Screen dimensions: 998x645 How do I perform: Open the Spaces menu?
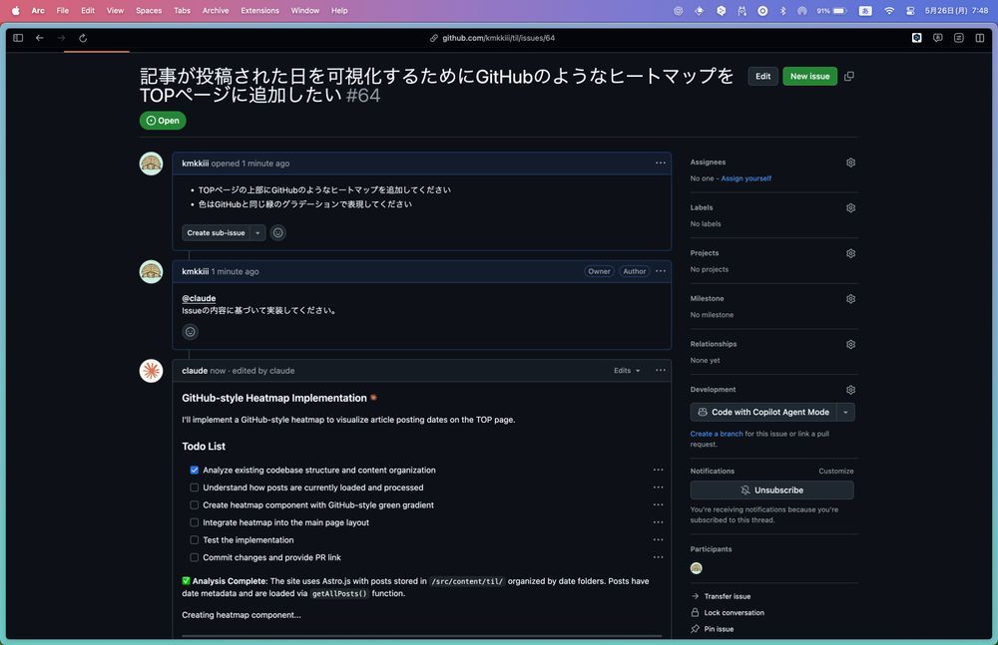[x=149, y=11]
